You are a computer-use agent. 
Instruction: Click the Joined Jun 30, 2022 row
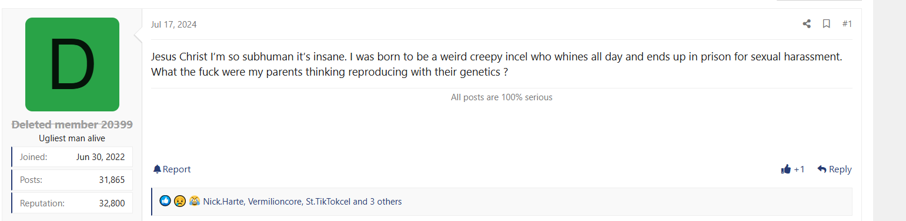pos(72,157)
